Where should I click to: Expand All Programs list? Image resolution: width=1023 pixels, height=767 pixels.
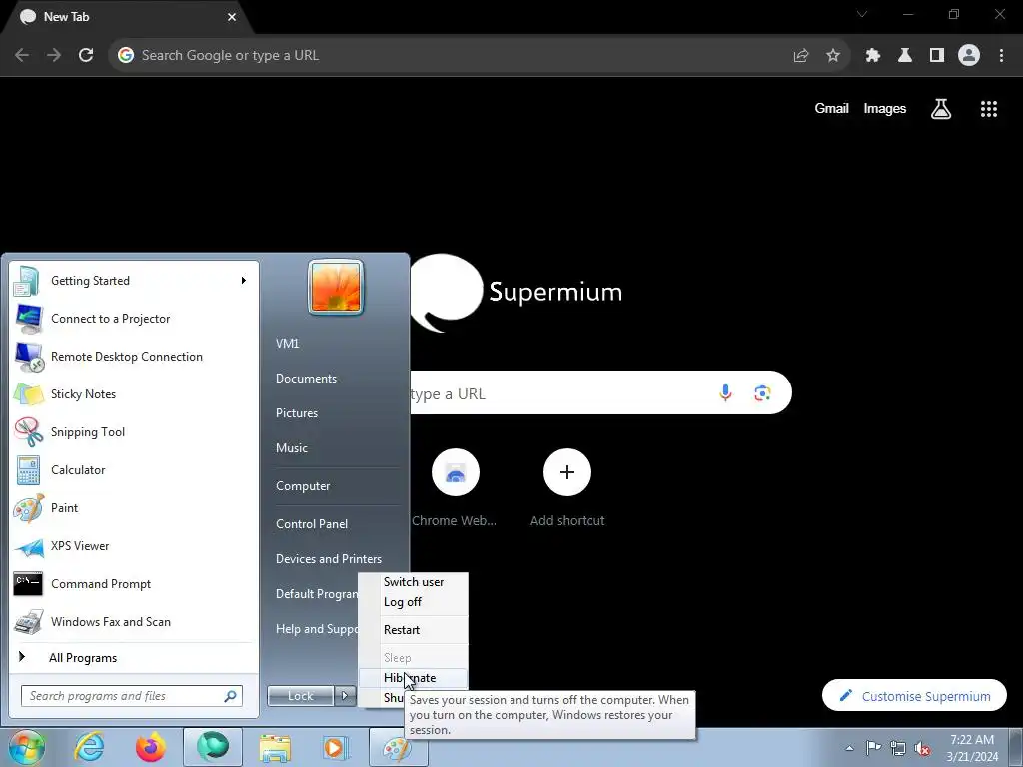(134, 658)
